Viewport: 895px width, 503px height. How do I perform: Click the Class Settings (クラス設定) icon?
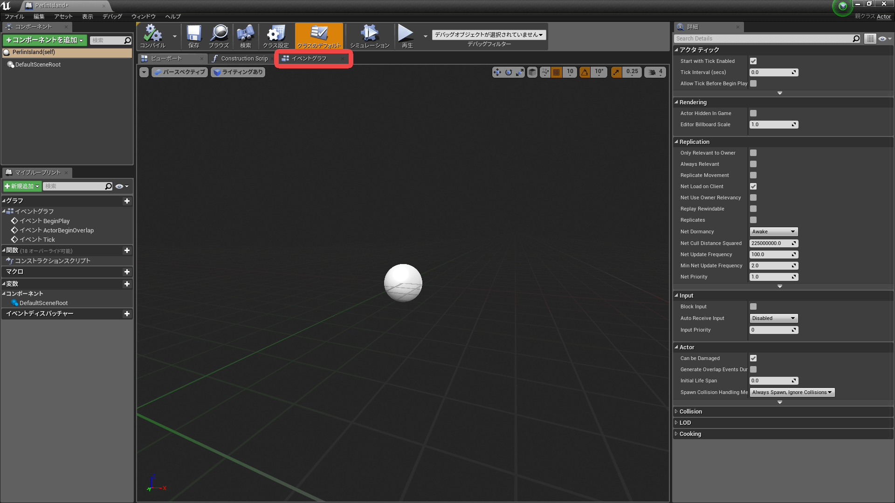[275, 34]
